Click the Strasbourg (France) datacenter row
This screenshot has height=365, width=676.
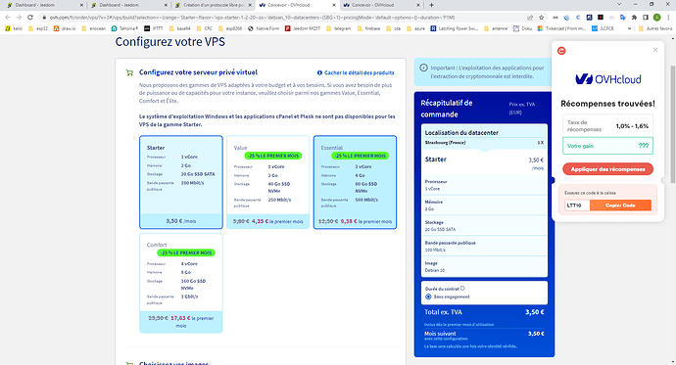[484, 143]
